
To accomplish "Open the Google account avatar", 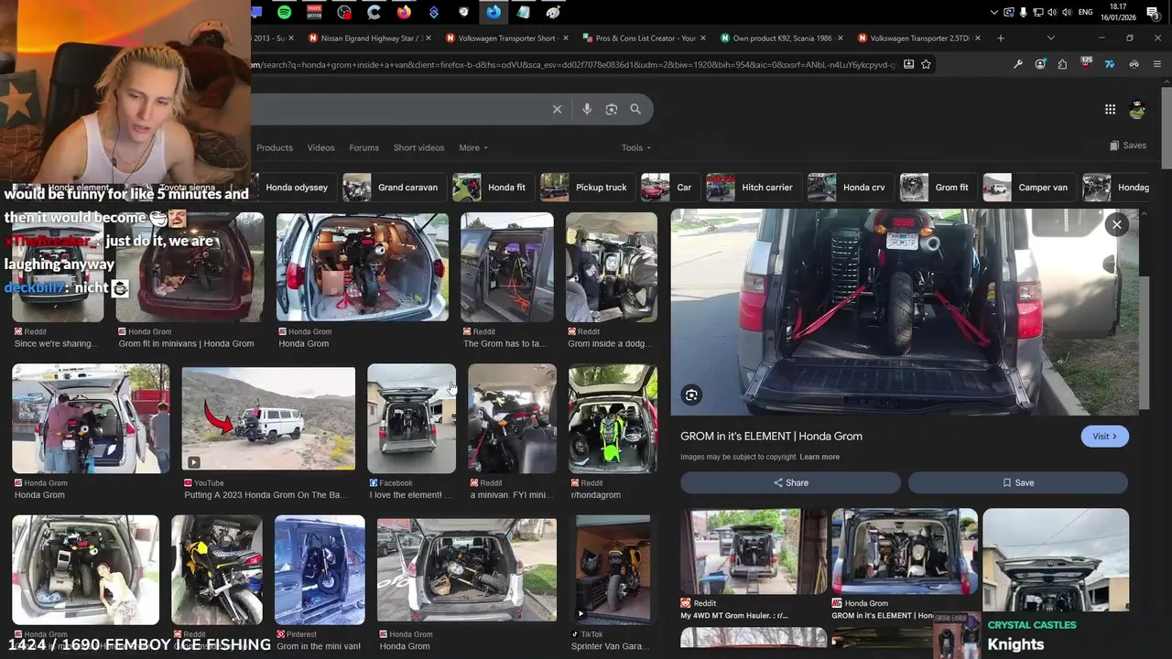I will tap(1137, 110).
